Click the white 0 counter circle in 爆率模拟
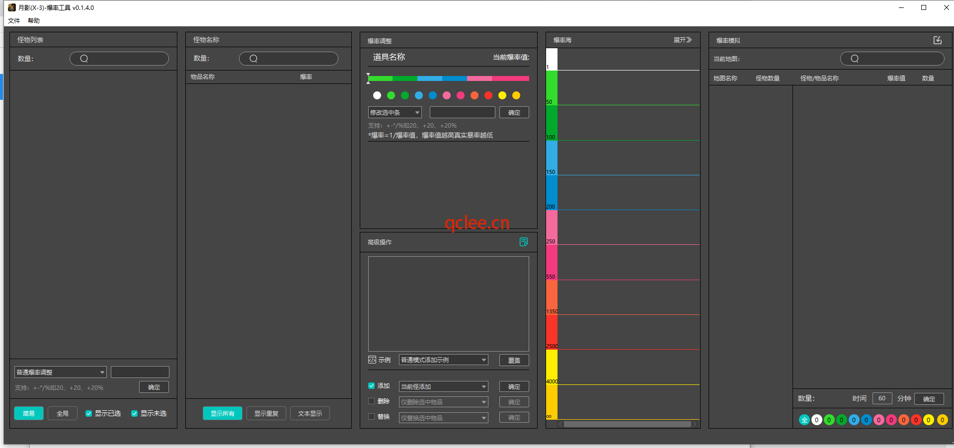 tap(816, 420)
